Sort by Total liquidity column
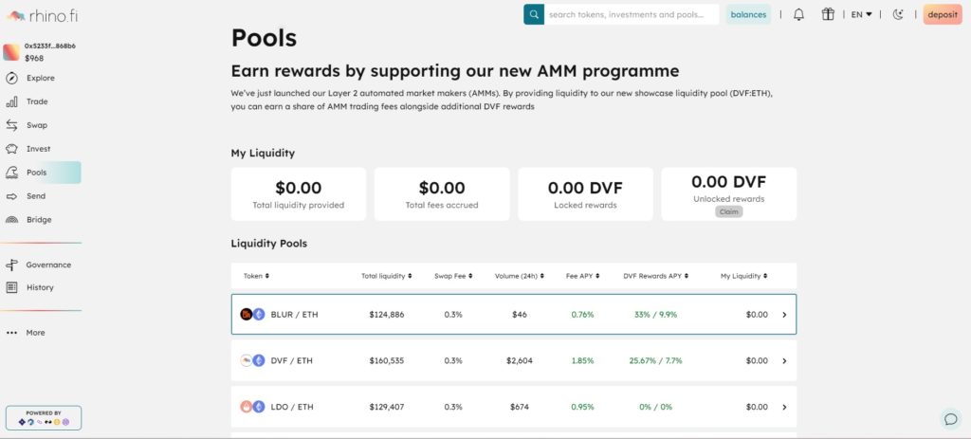The height and width of the screenshot is (439, 971). [387, 276]
